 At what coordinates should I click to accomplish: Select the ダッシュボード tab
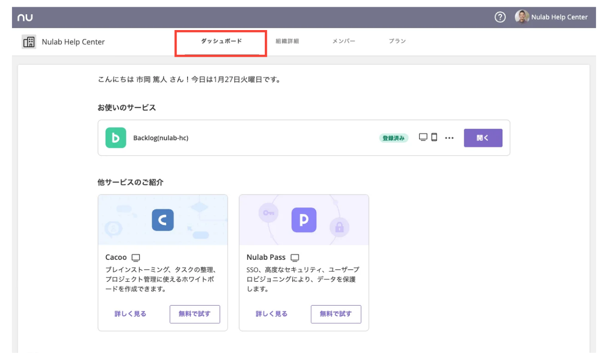point(221,41)
